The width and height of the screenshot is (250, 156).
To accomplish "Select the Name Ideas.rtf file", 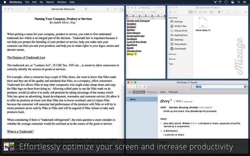I will click(203, 24).
